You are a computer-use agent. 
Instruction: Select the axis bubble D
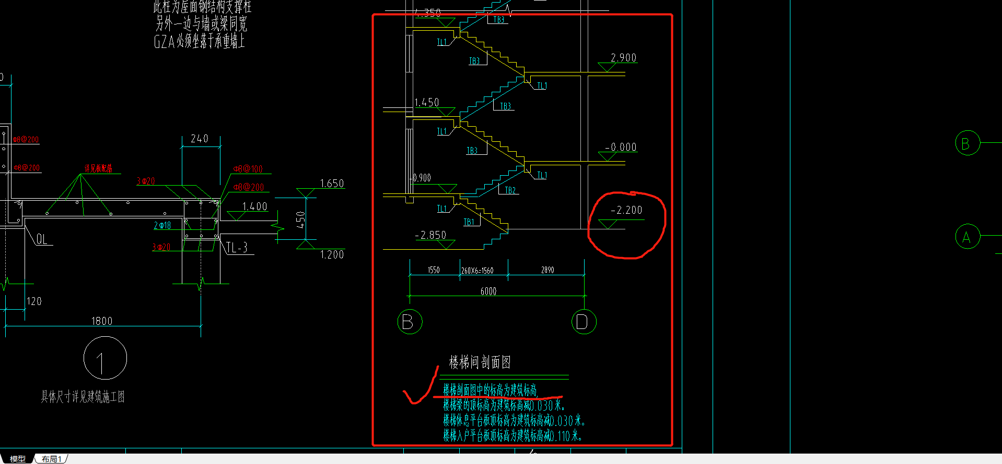584,322
